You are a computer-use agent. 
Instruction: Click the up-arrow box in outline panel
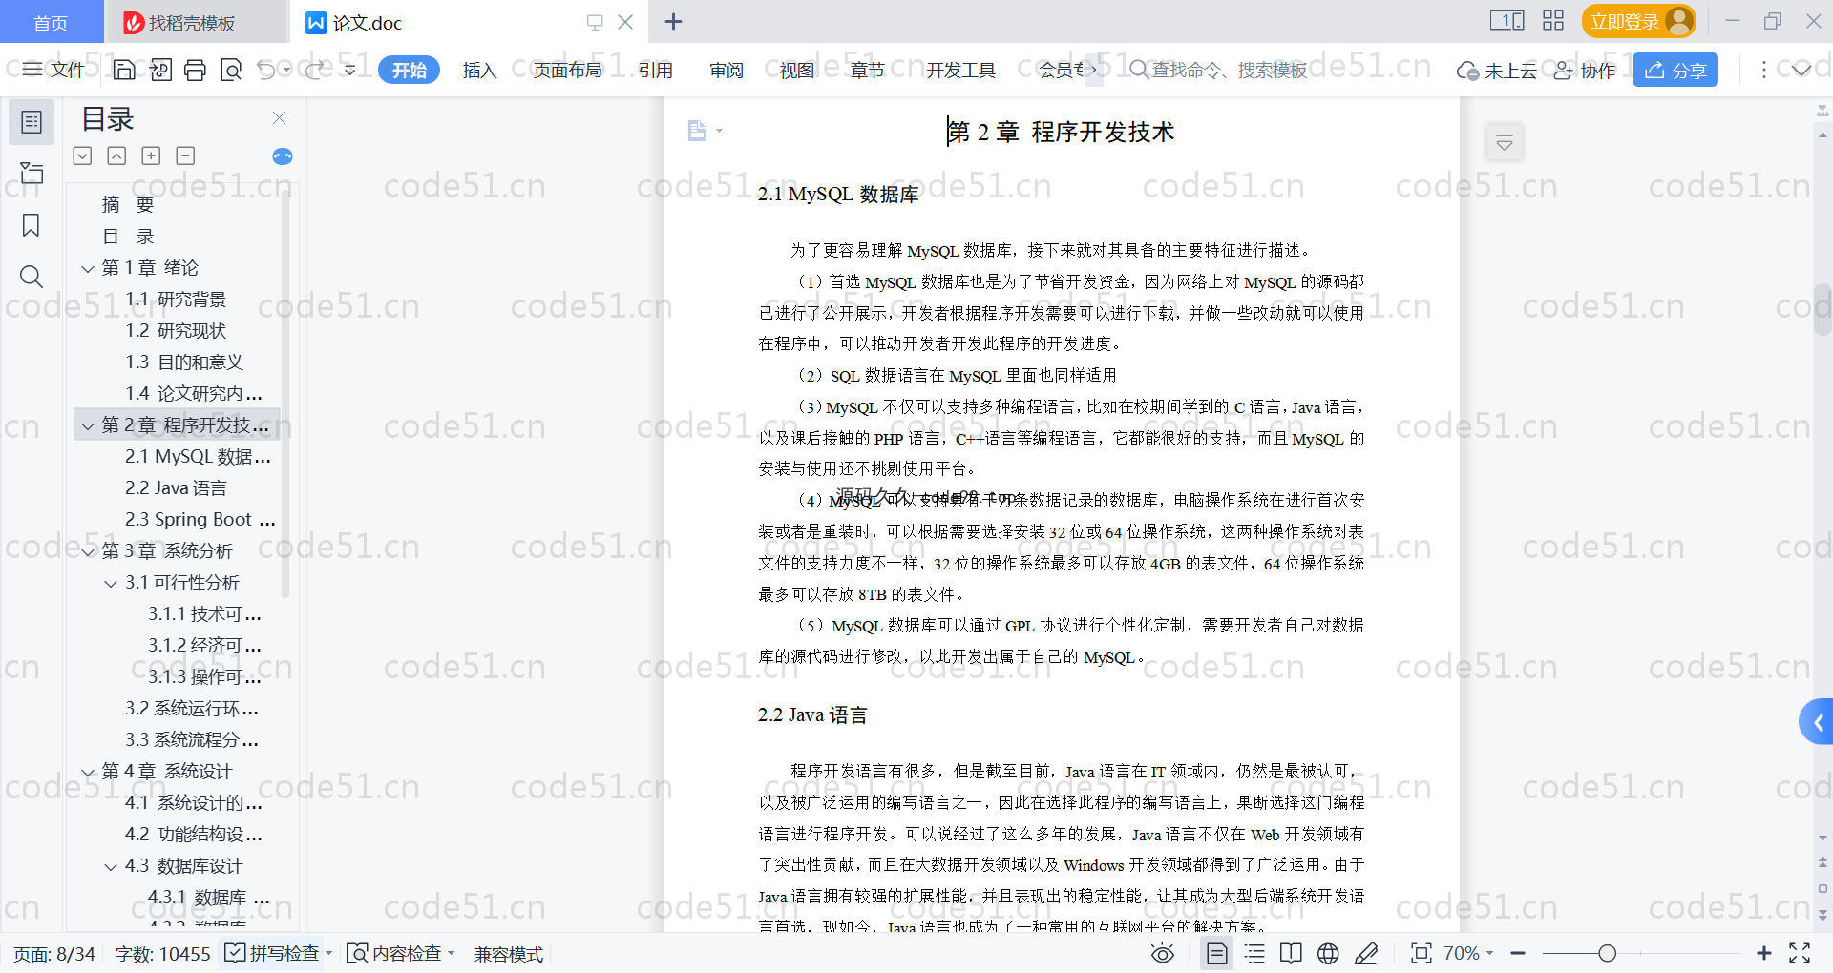116,155
